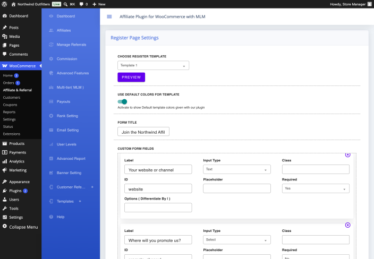Screen dimensions: 374x259
Task: Click the Media icon in WP menu
Action: tap(5, 37)
